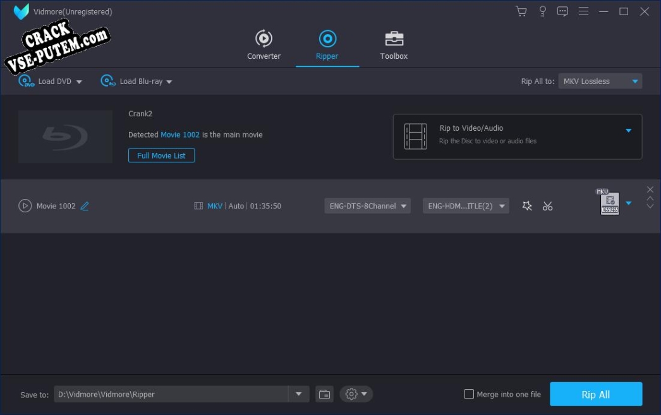661x415 pixels.
Task: Click the Rip All button
Action: [x=596, y=394]
